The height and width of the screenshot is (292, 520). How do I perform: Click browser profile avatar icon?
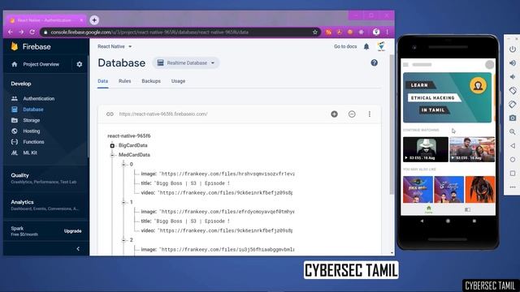(376, 32)
